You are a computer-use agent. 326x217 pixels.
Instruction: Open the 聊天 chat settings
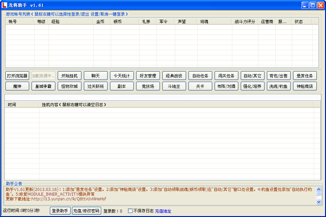tap(95, 76)
